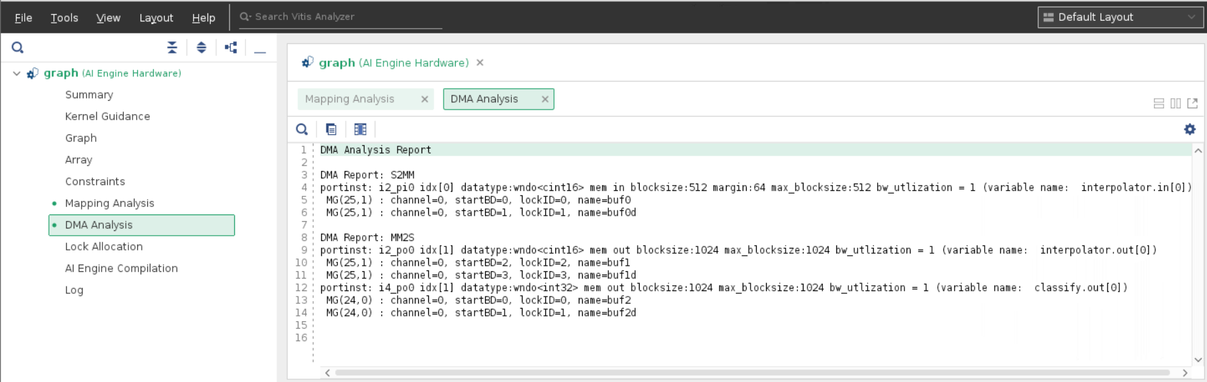Click line number 16 in gutter
The image size is (1207, 382).
coord(301,338)
